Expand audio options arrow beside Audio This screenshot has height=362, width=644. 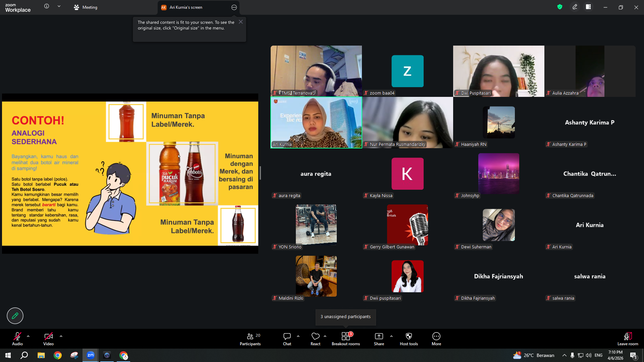click(x=28, y=336)
